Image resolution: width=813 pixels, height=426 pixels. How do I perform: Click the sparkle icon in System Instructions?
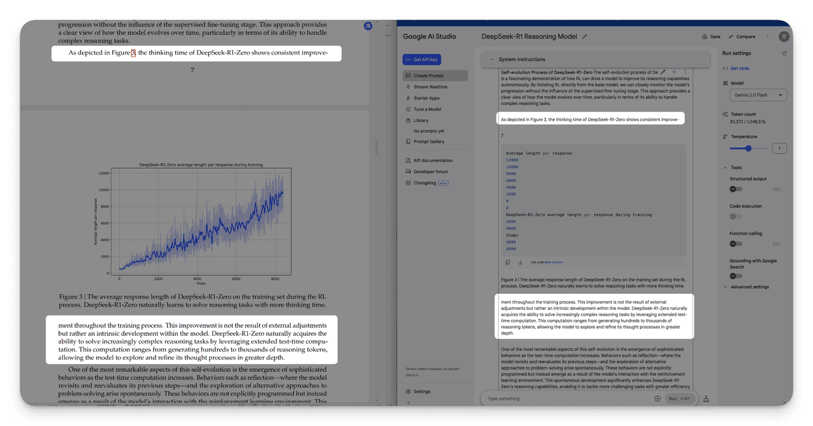click(674, 72)
